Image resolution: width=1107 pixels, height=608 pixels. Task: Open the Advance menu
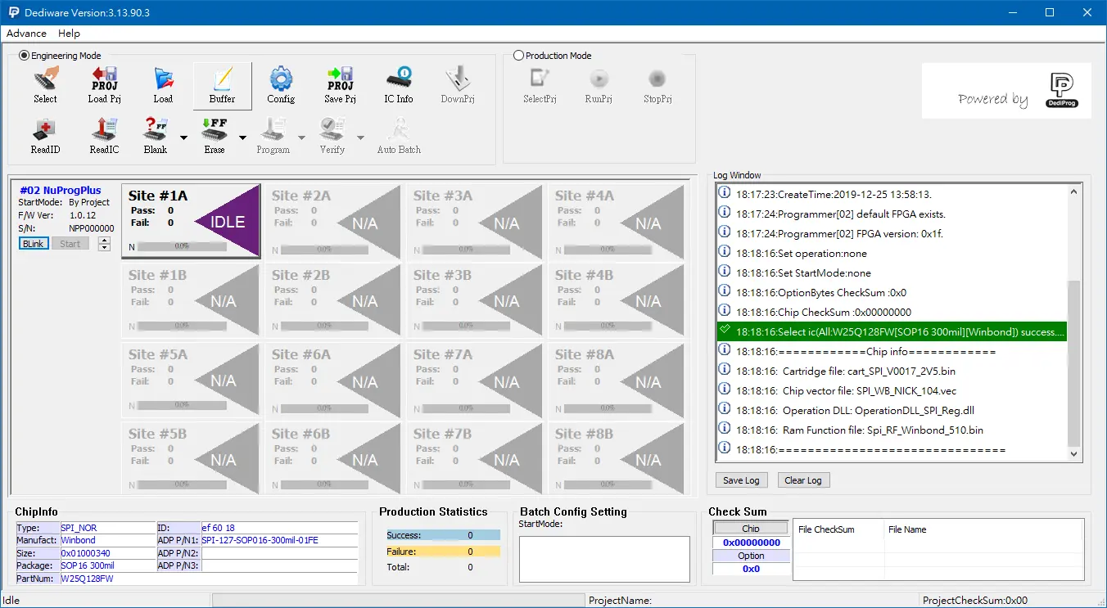[26, 34]
